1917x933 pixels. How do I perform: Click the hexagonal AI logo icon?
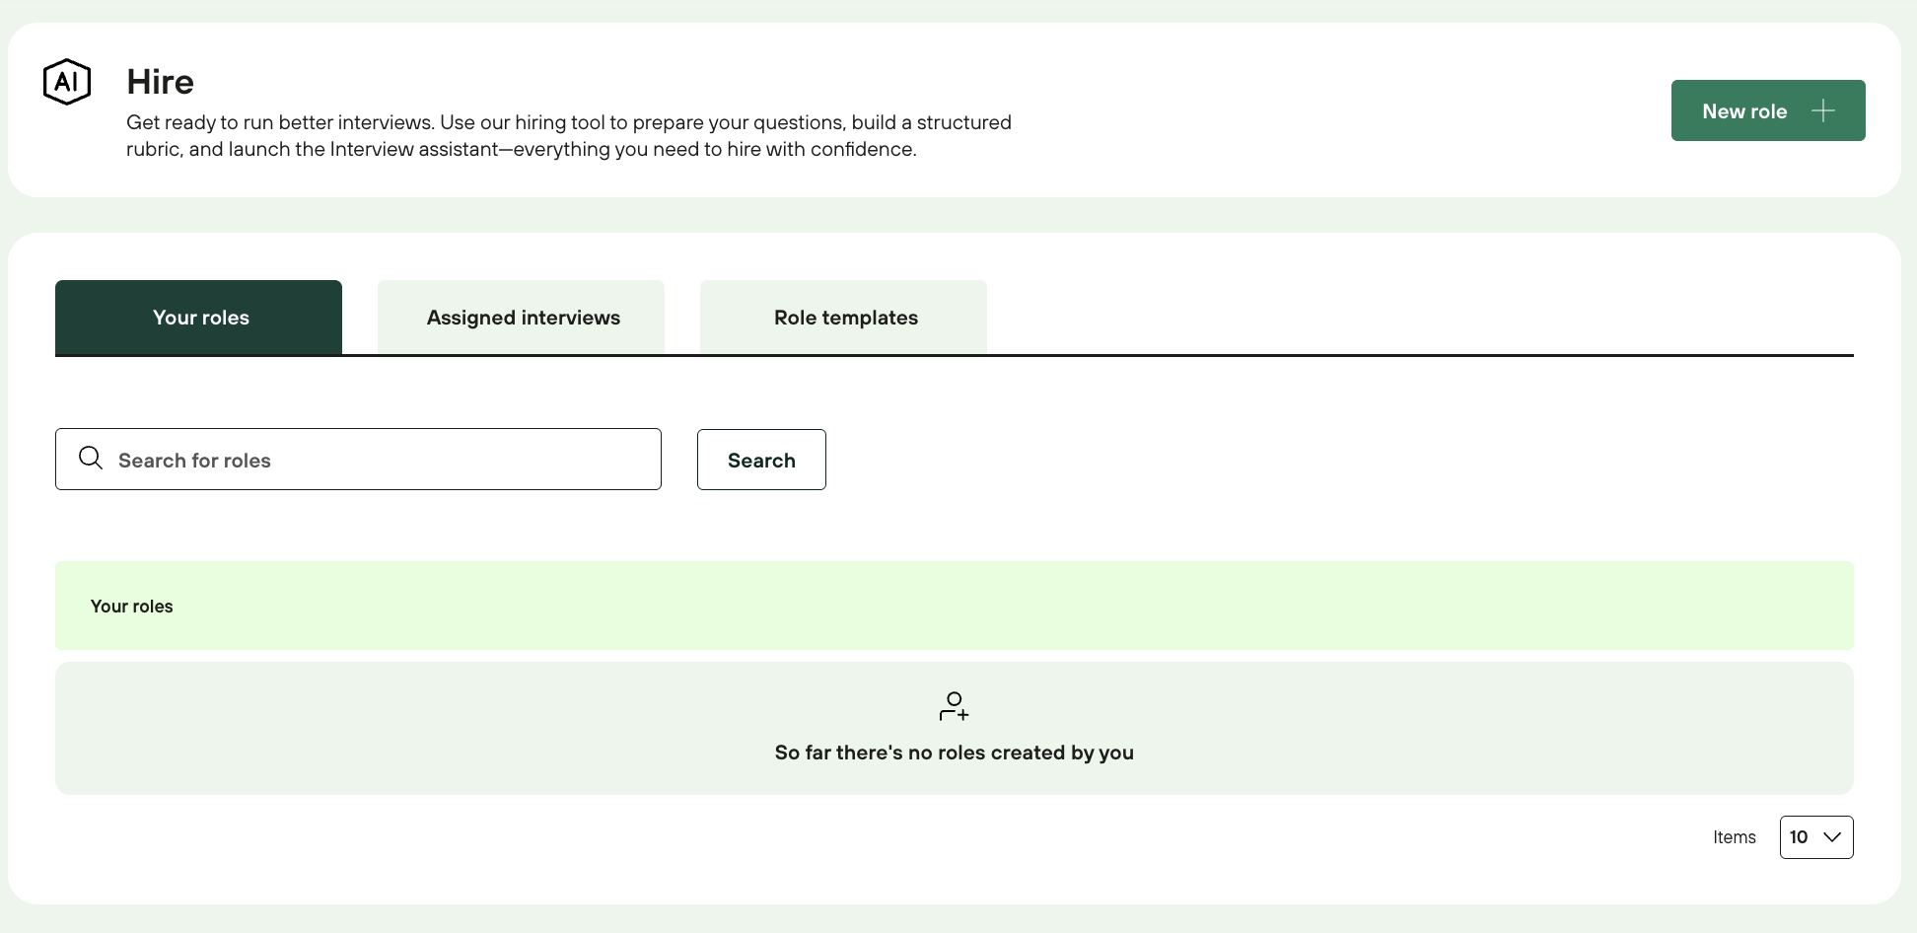67,82
